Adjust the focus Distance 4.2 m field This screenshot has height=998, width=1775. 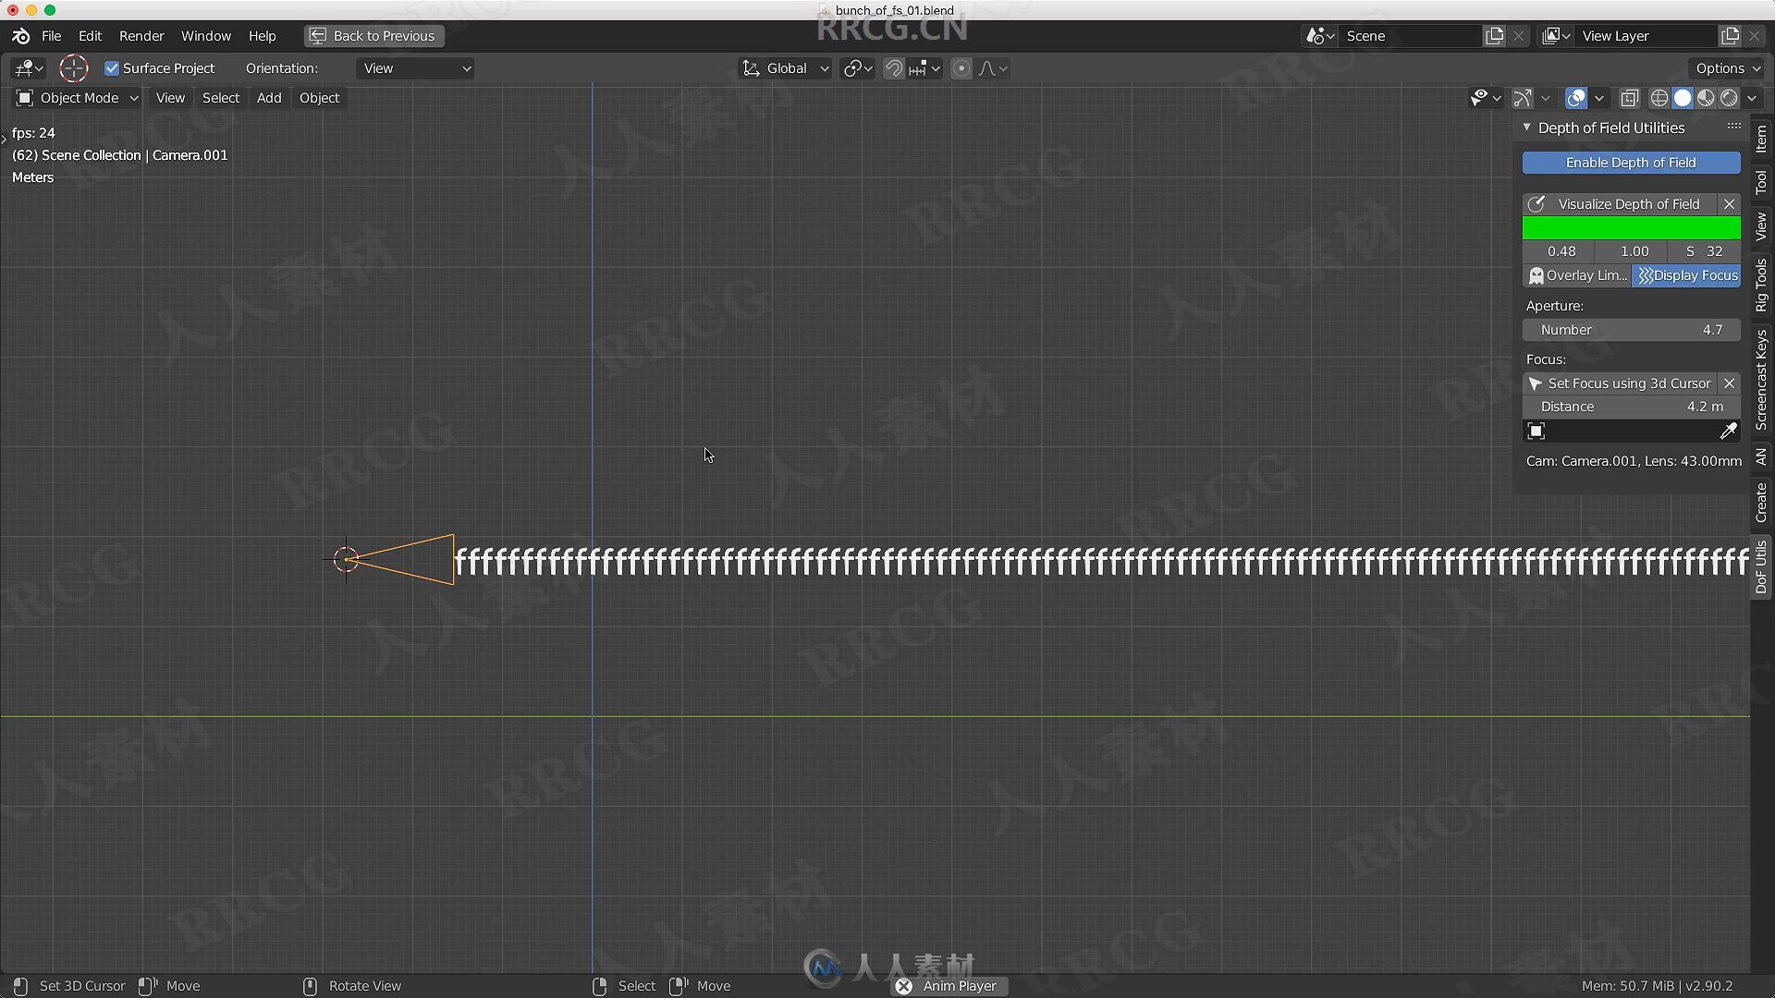pos(1631,407)
